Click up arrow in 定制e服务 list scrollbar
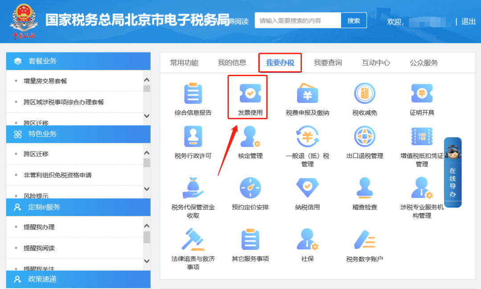Image resolution: width=481 pixels, height=289 pixels. pyautogui.click(x=147, y=226)
